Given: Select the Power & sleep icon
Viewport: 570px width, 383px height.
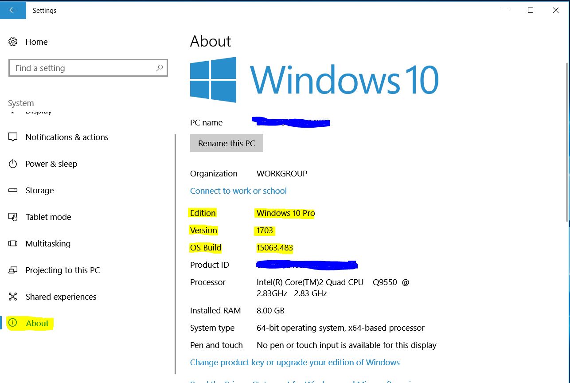Looking at the screenshot, I should [x=13, y=164].
